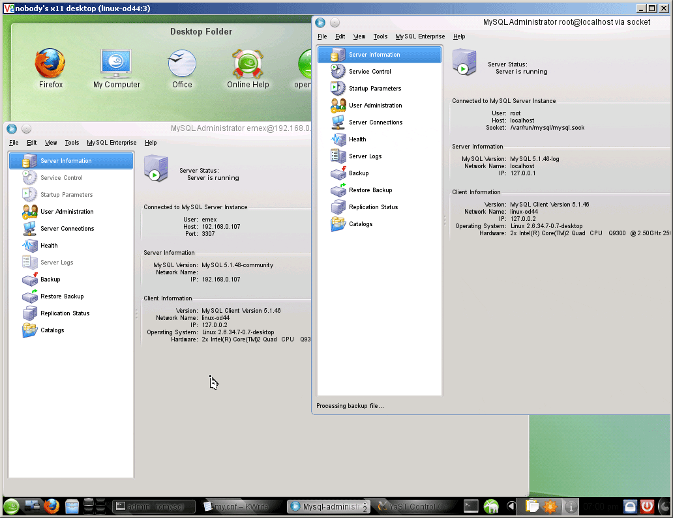Image resolution: width=673 pixels, height=518 pixels.
Task: Click the red power button in the tray
Action: pos(648,506)
